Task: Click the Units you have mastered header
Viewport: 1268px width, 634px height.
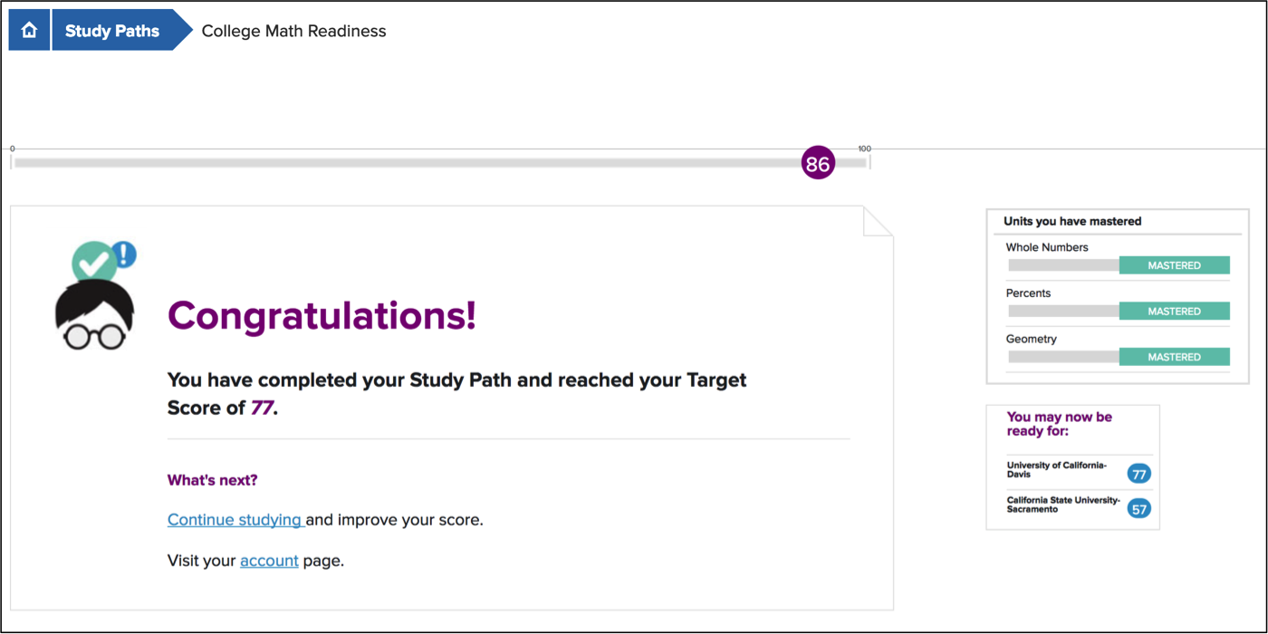Action: (1072, 221)
